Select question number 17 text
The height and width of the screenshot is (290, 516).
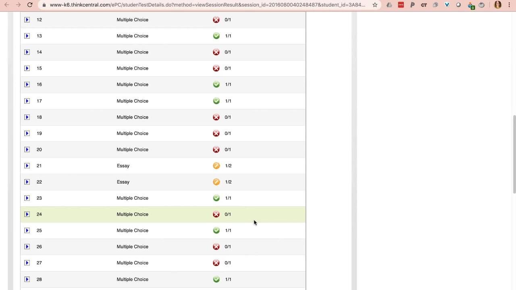(x=39, y=101)
